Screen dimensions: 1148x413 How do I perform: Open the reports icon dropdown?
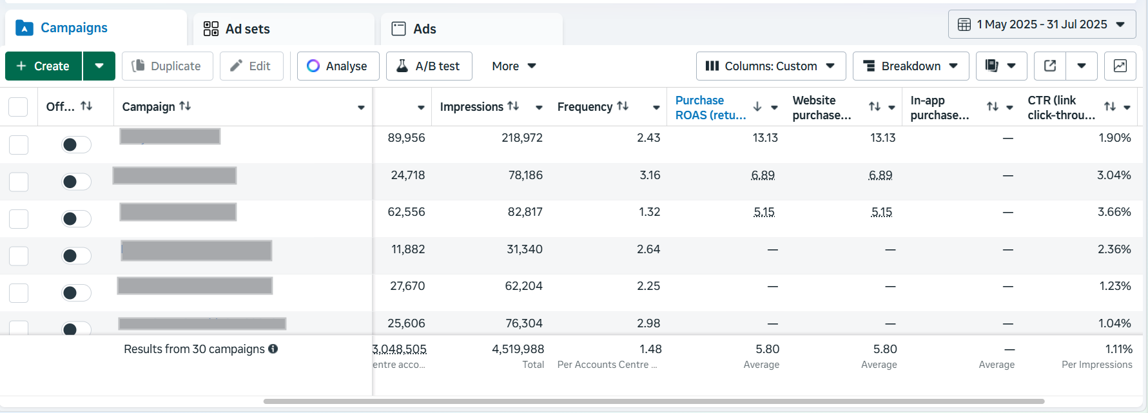coord(1001,66)
